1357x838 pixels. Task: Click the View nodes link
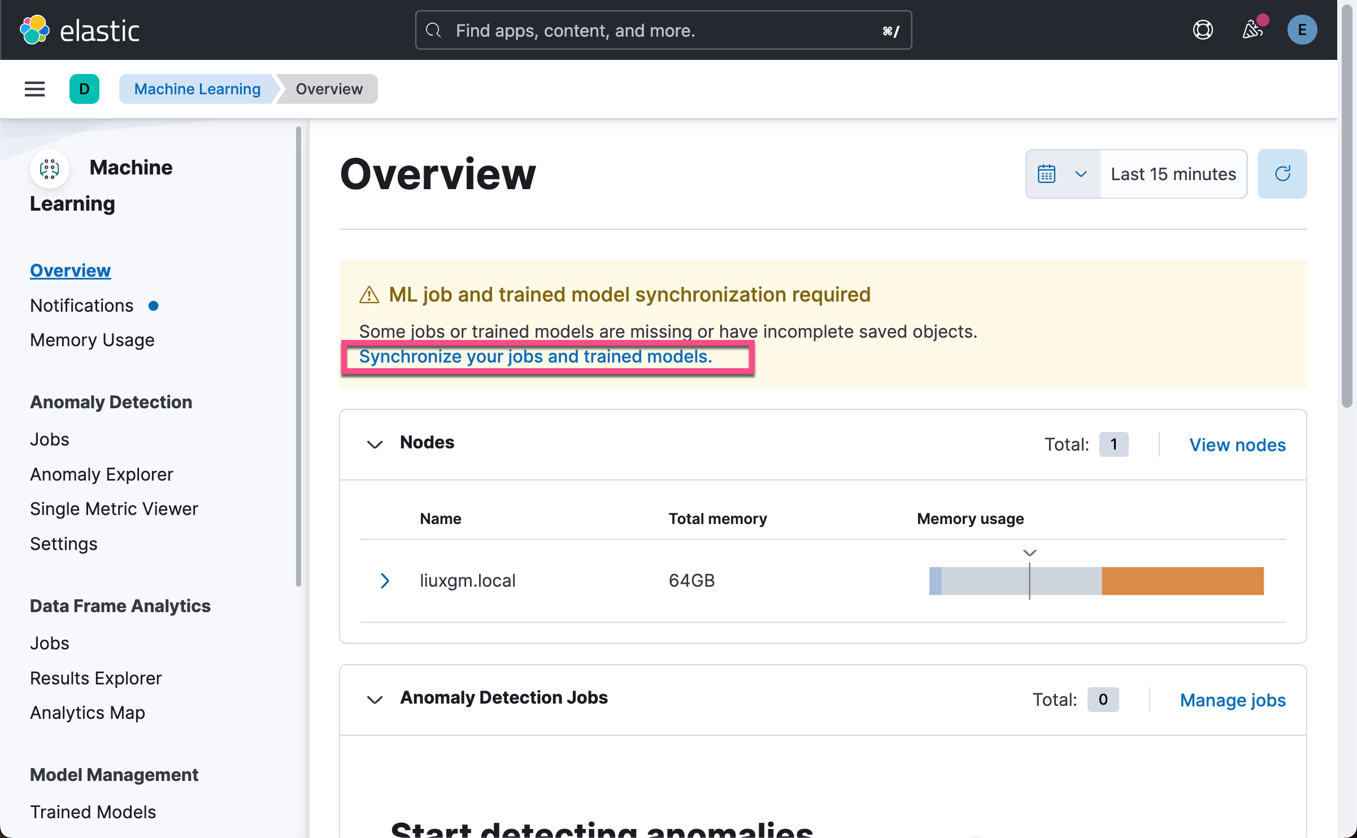click(x=1237, y=444)
